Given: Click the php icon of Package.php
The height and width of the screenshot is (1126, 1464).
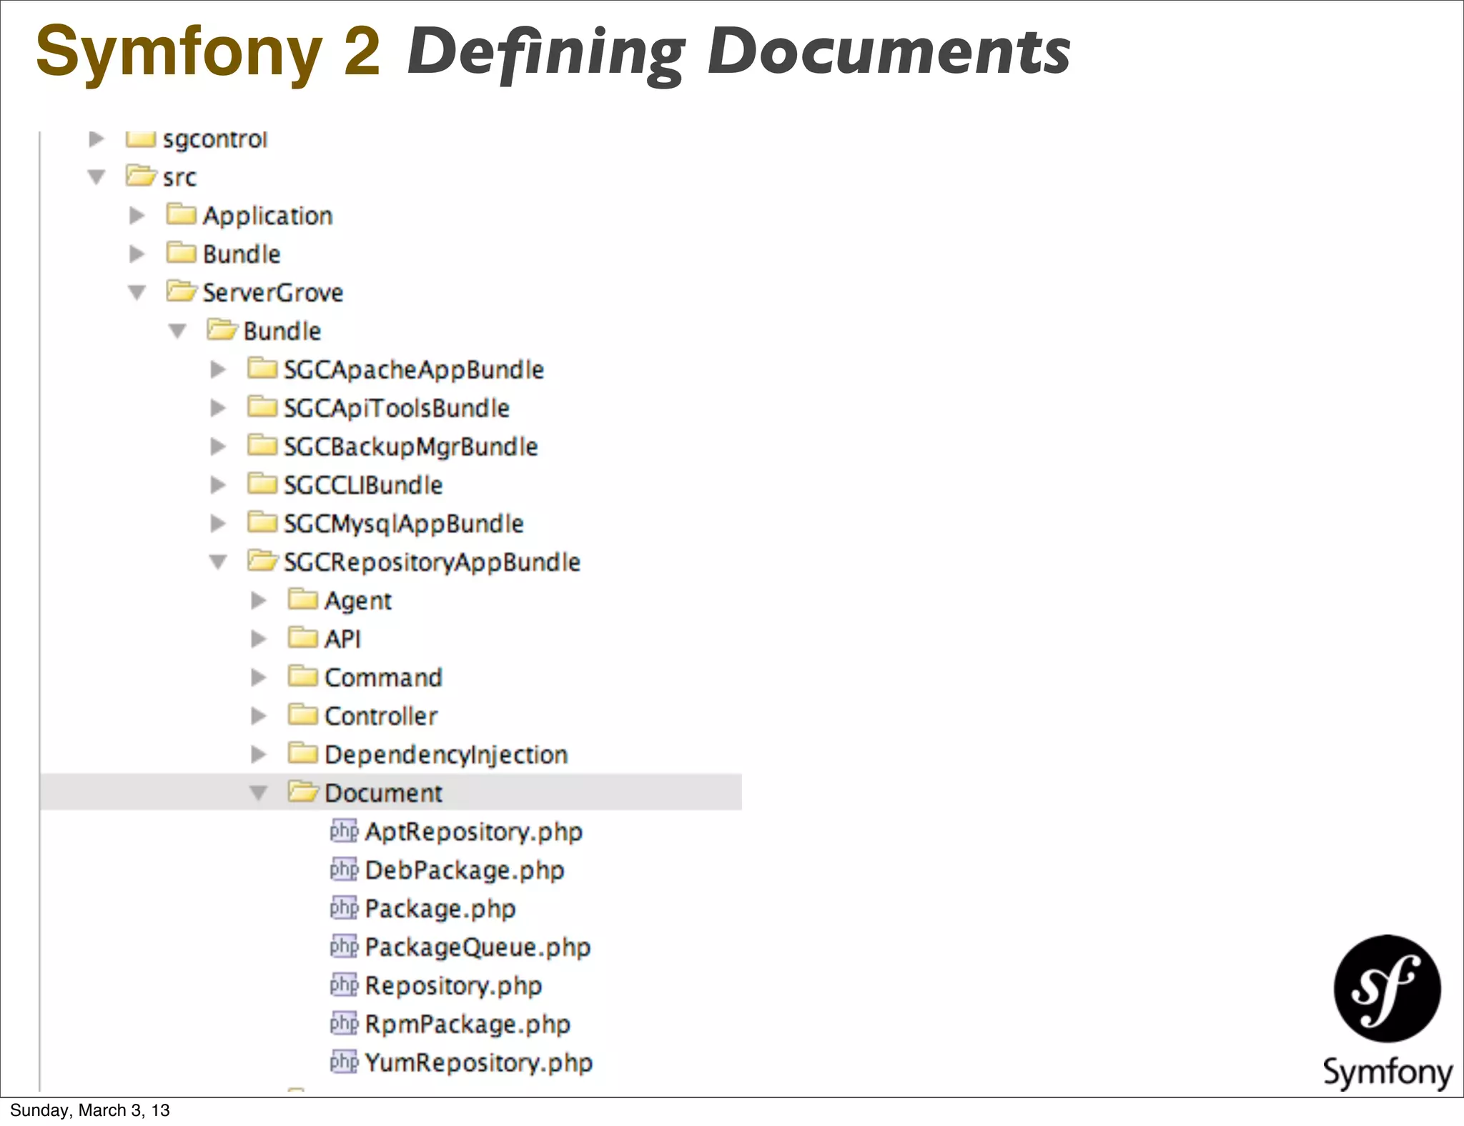Looking at the screenshot, I should (x=344, y=908).
